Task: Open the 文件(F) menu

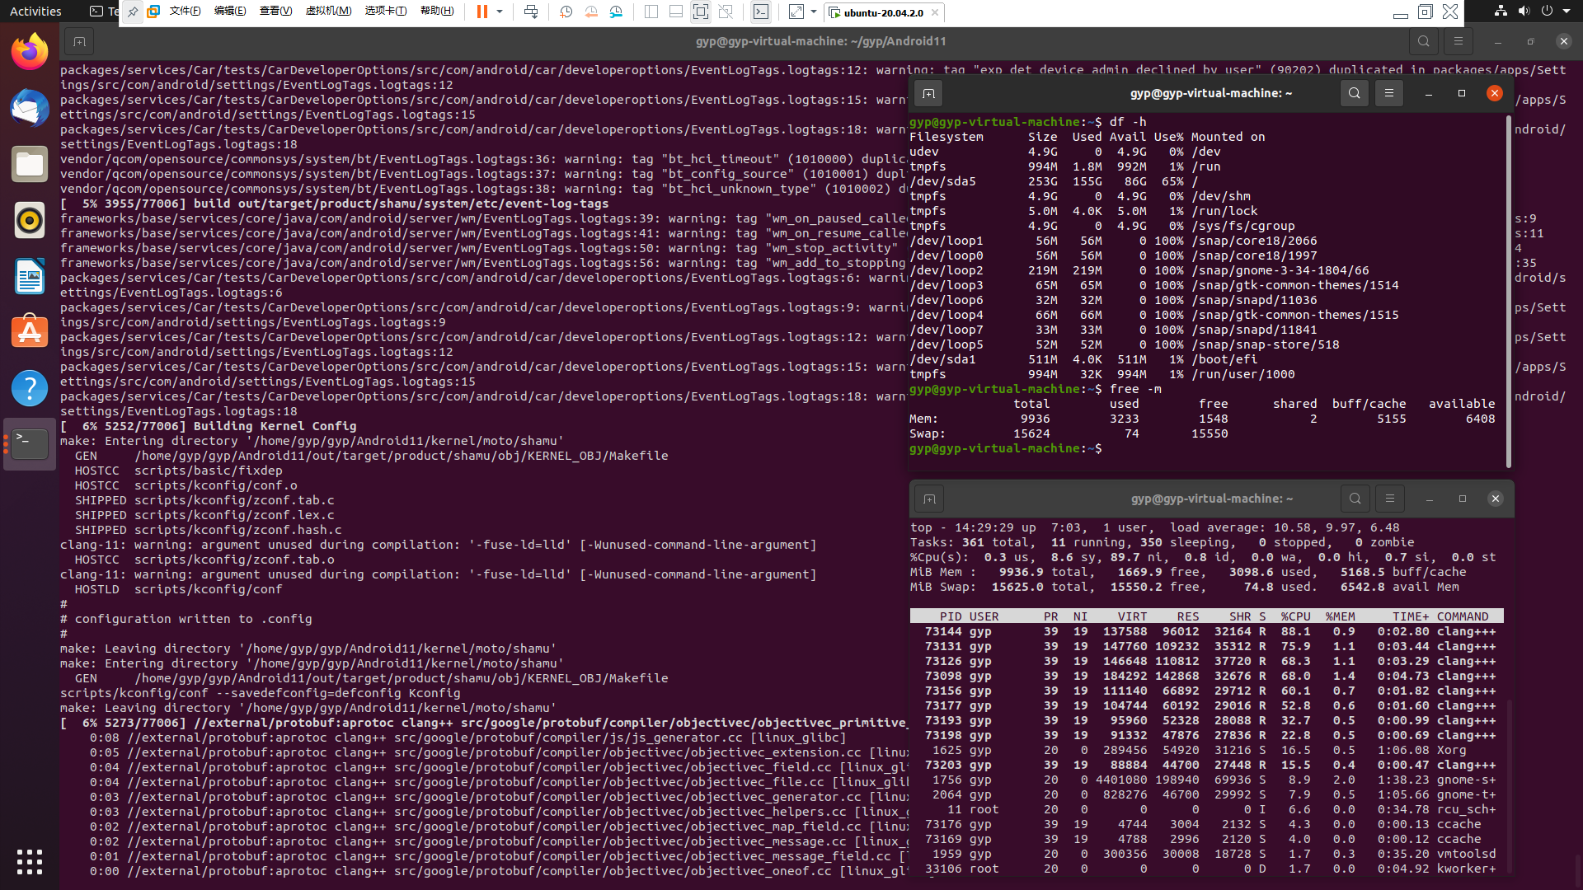Action: (x=185, y=12)
